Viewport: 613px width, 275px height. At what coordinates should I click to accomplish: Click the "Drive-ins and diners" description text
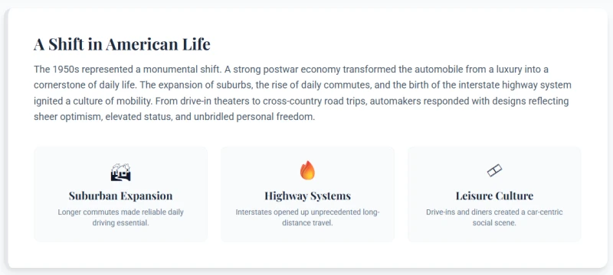494,218
